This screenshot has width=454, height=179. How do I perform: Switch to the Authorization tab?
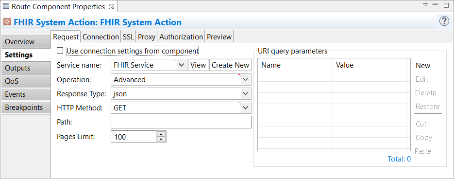coord(181,37)
